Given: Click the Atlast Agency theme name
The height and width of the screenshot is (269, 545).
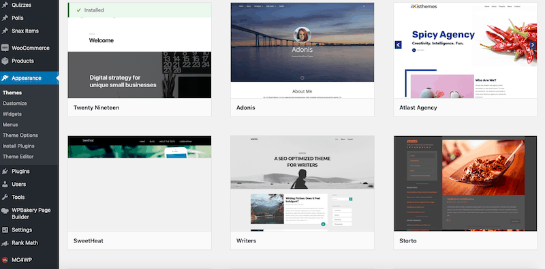Looking at the screenshot, I should [x=418, y=108].
